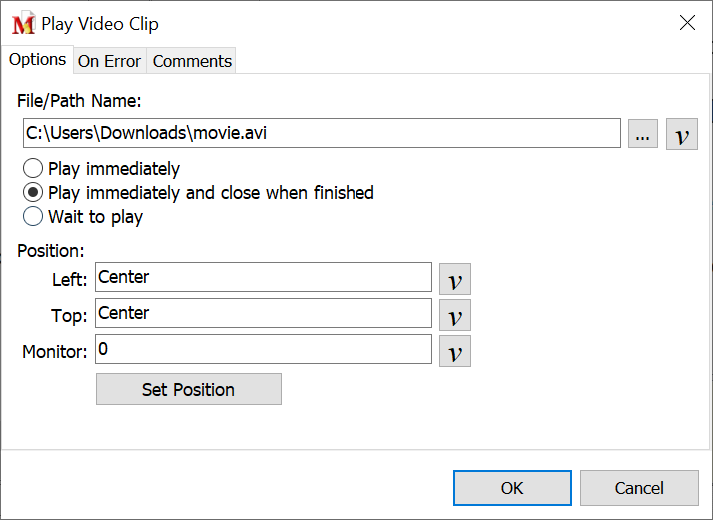The image size is (713, 520).
Task: Click into the File/Path Name text field
Action: pyautogui.click(x=321, y=133)
